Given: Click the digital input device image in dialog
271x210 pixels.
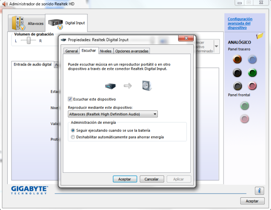Looking at the screenshot, I should [110, 86].
